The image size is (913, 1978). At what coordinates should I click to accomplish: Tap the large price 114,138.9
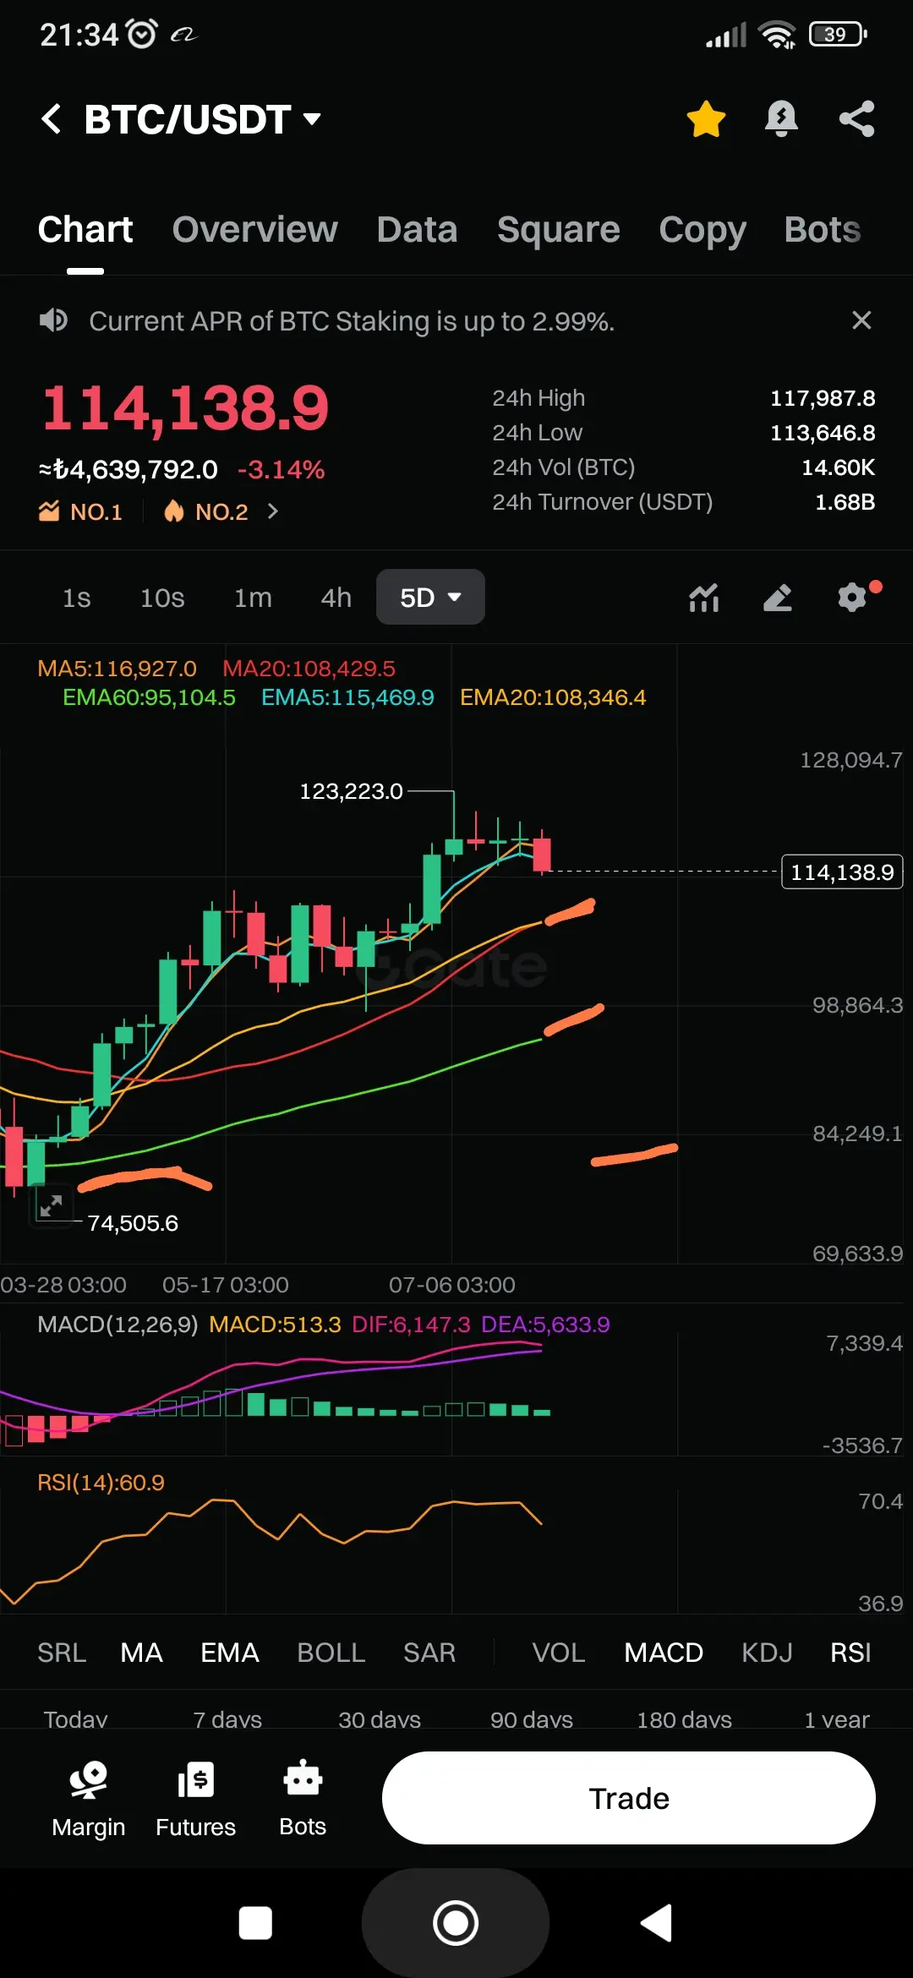pyautogui.click(x=185, y=408)
